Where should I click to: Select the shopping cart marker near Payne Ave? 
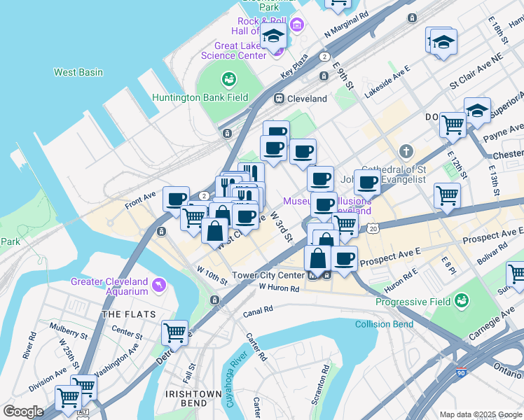453,125
